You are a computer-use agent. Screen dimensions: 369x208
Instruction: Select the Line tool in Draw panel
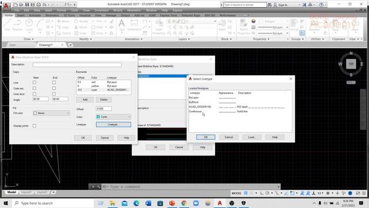pyautogui.click(x=7, y=25)
